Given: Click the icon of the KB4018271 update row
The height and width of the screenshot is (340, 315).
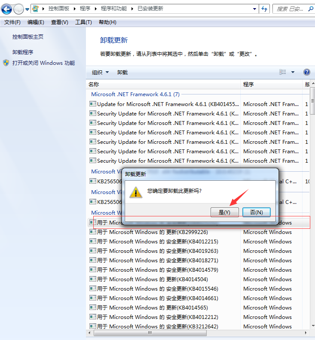Looking at the screenshot, I should [93, 260].
